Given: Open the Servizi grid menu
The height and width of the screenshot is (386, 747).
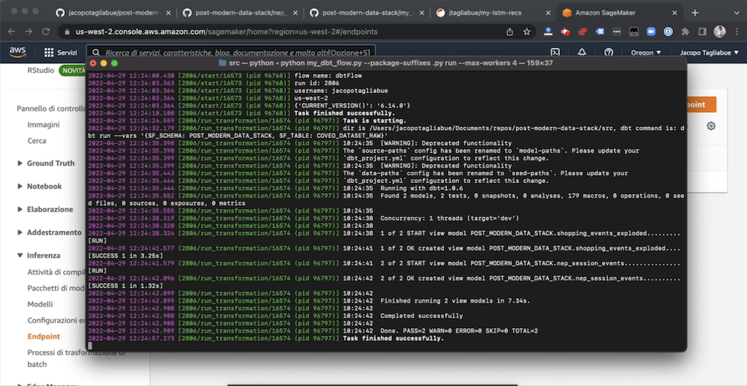Looking at the screenshot, I should 49,53.
